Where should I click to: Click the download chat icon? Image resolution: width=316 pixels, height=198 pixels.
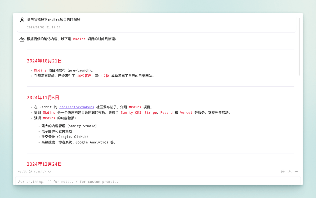click(x=290, y=171)
